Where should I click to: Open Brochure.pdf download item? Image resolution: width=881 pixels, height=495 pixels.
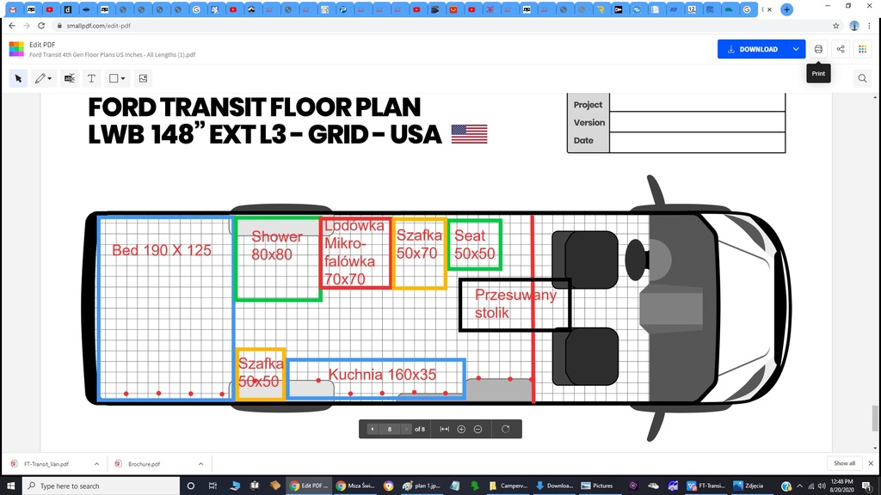[145, 464]
